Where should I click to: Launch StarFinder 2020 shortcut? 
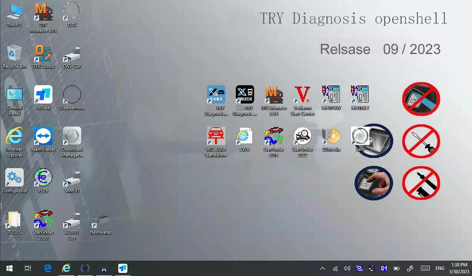43,225
